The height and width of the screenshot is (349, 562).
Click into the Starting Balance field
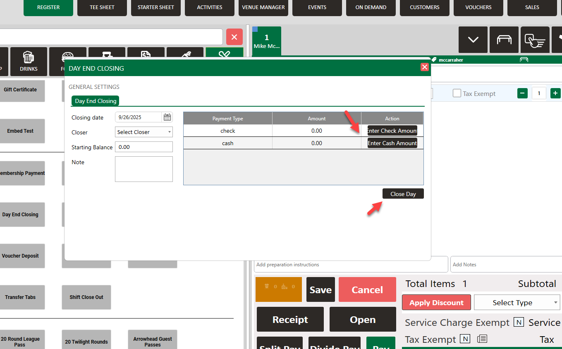pyautogui.click(x=143, y=147)
